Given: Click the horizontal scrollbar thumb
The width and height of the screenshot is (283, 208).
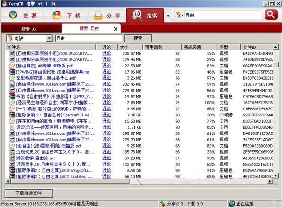Looking at the screenshot, I should click(70, 181).
